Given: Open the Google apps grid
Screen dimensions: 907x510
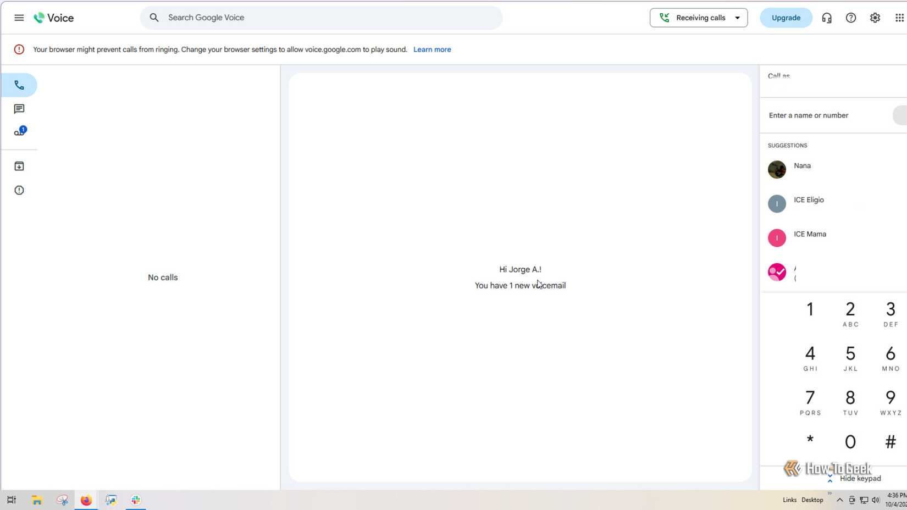Looking at the screenshot, I should click(x=899, y=18).
